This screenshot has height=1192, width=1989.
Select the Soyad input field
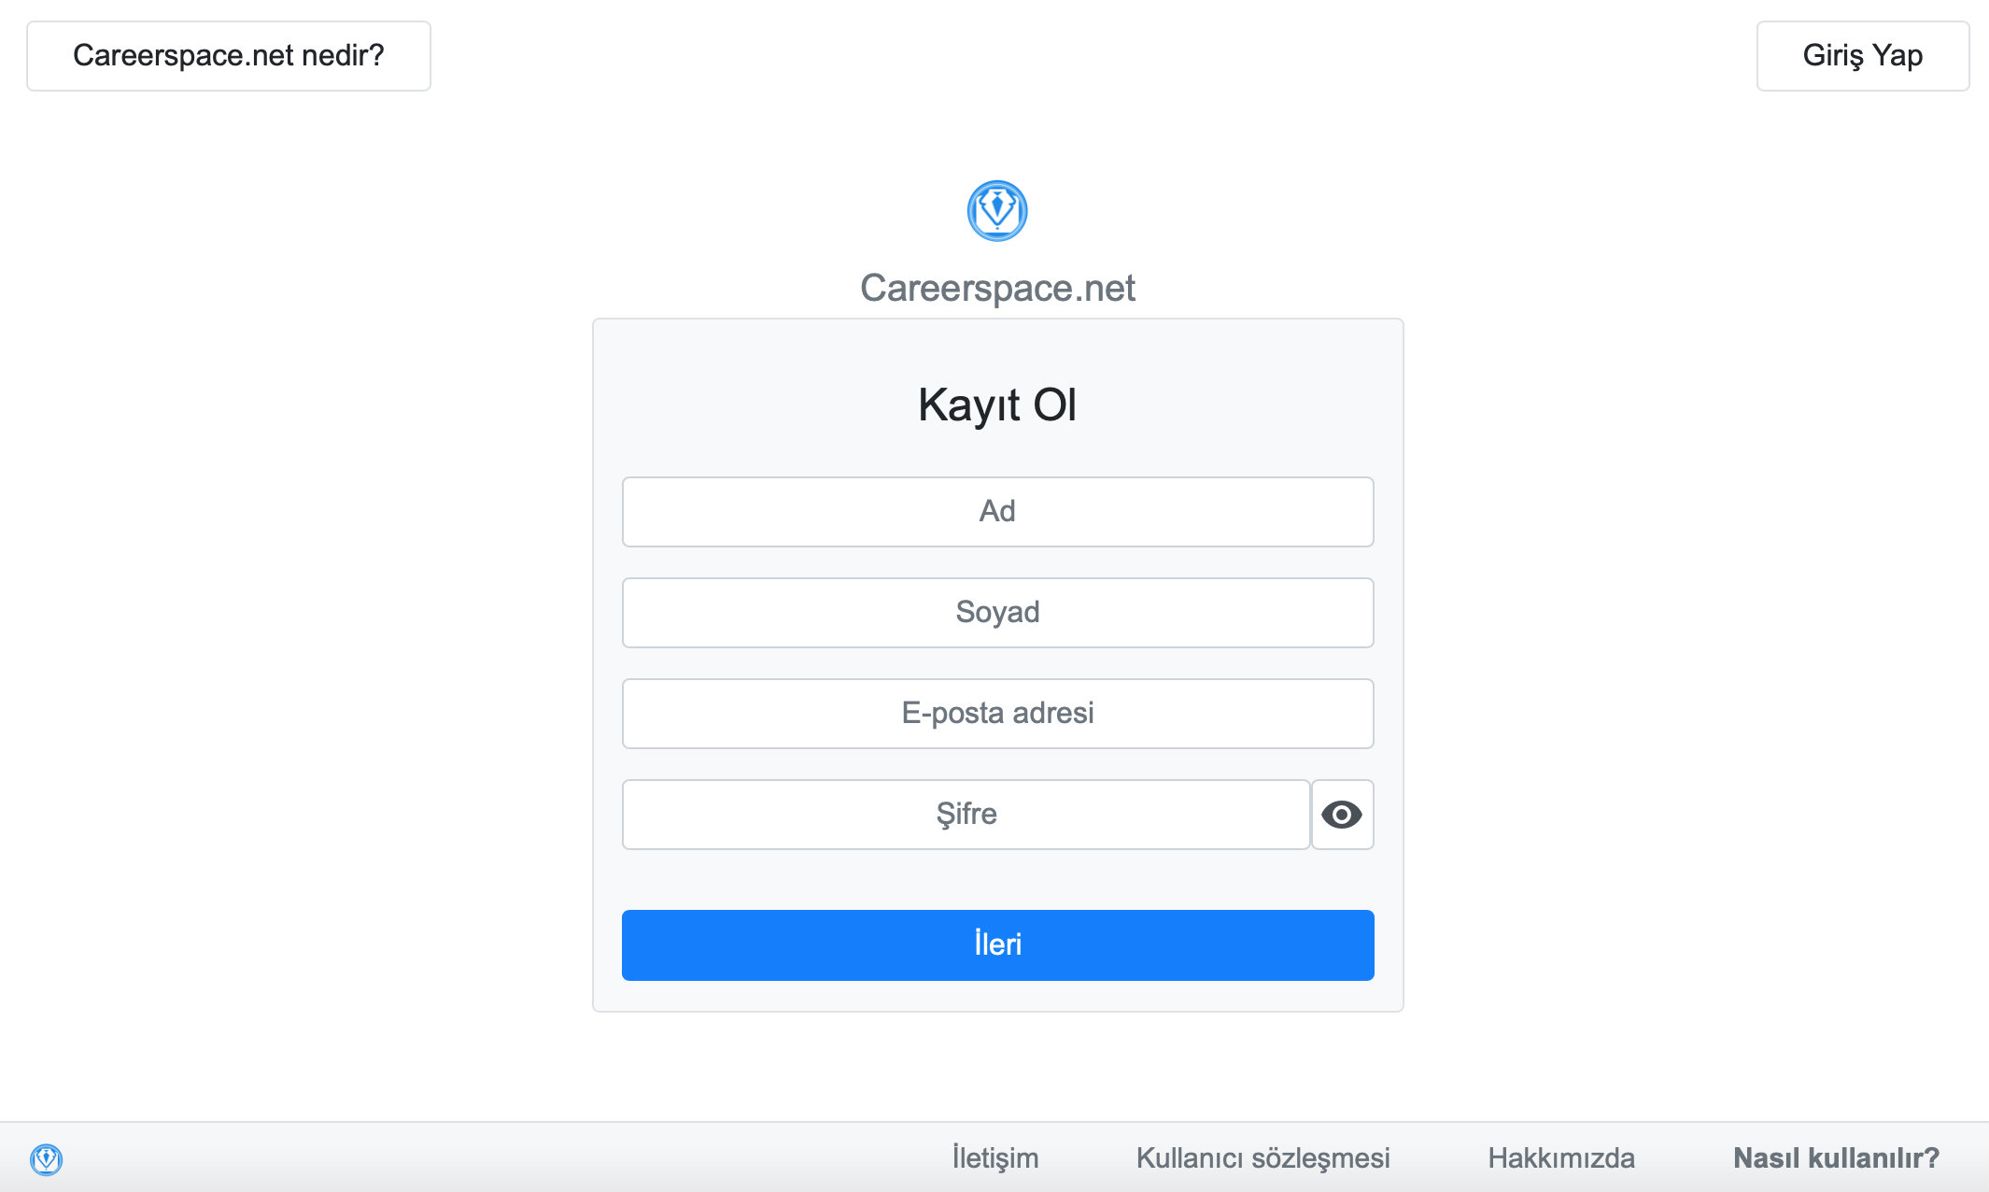pos(997,613)
